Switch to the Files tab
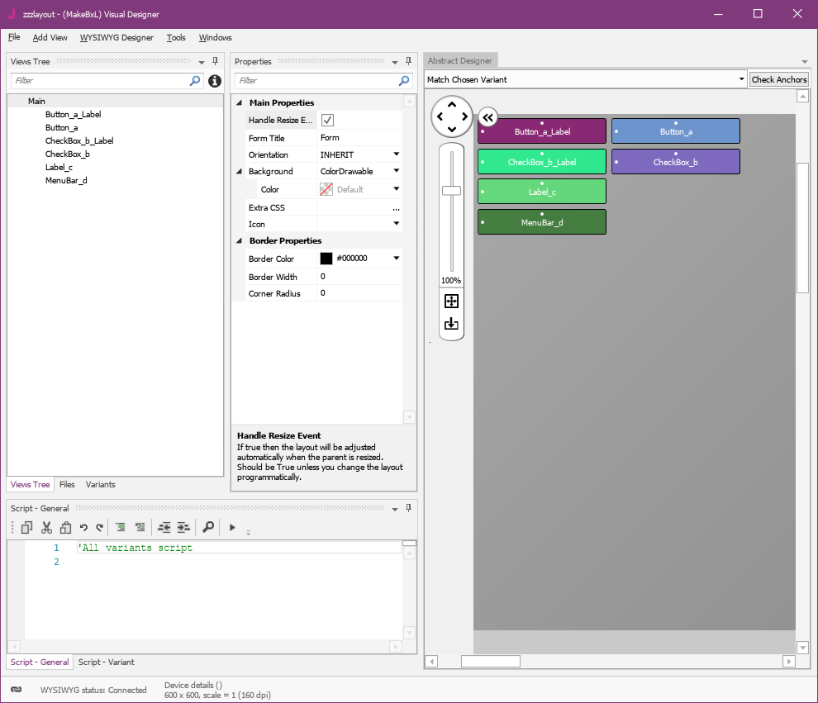This screenshot has height=703, width=818. 67,484
